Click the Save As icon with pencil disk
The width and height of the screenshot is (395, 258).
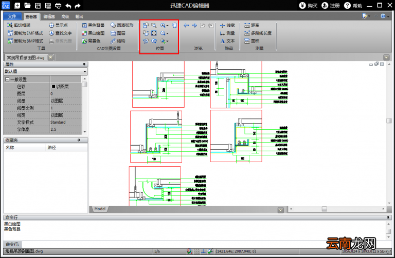click(48, 6)
